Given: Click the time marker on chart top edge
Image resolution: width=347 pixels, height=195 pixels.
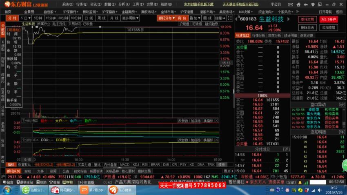Looking at the screenshot, I should (100, 27).
